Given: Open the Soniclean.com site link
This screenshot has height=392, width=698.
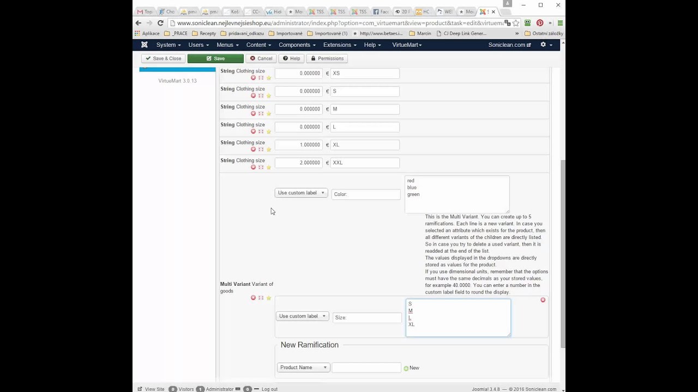Looking at the screenshot, I should [x=509, y=45].
